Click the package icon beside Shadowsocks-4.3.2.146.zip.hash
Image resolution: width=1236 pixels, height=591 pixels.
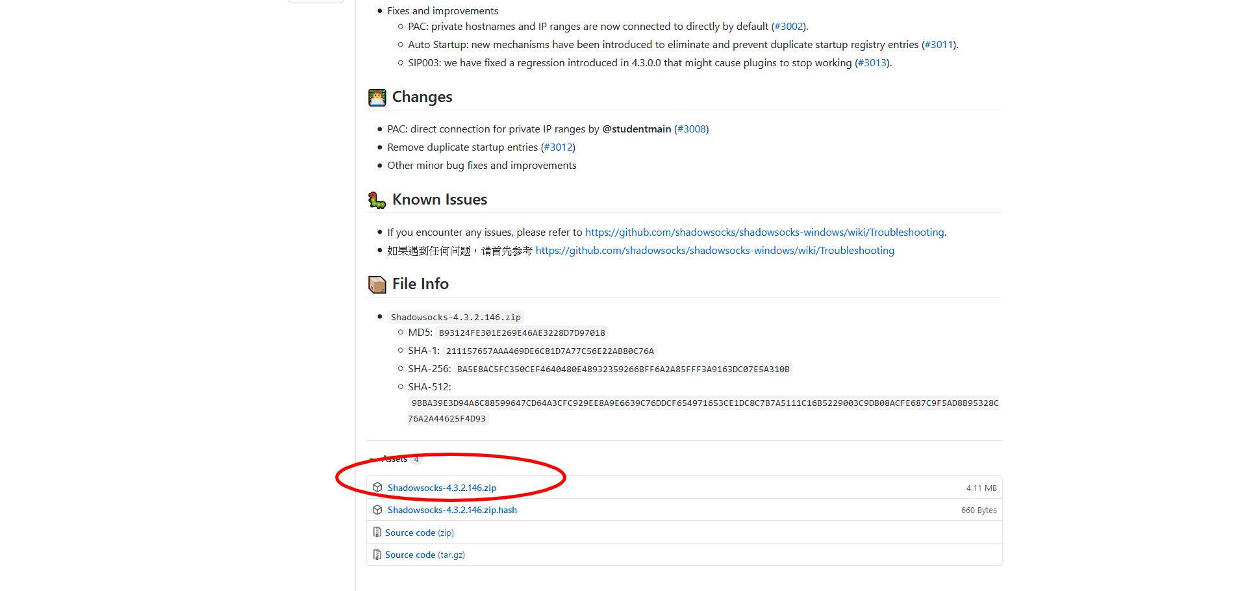pyautogui.click(x=378, y=510)
